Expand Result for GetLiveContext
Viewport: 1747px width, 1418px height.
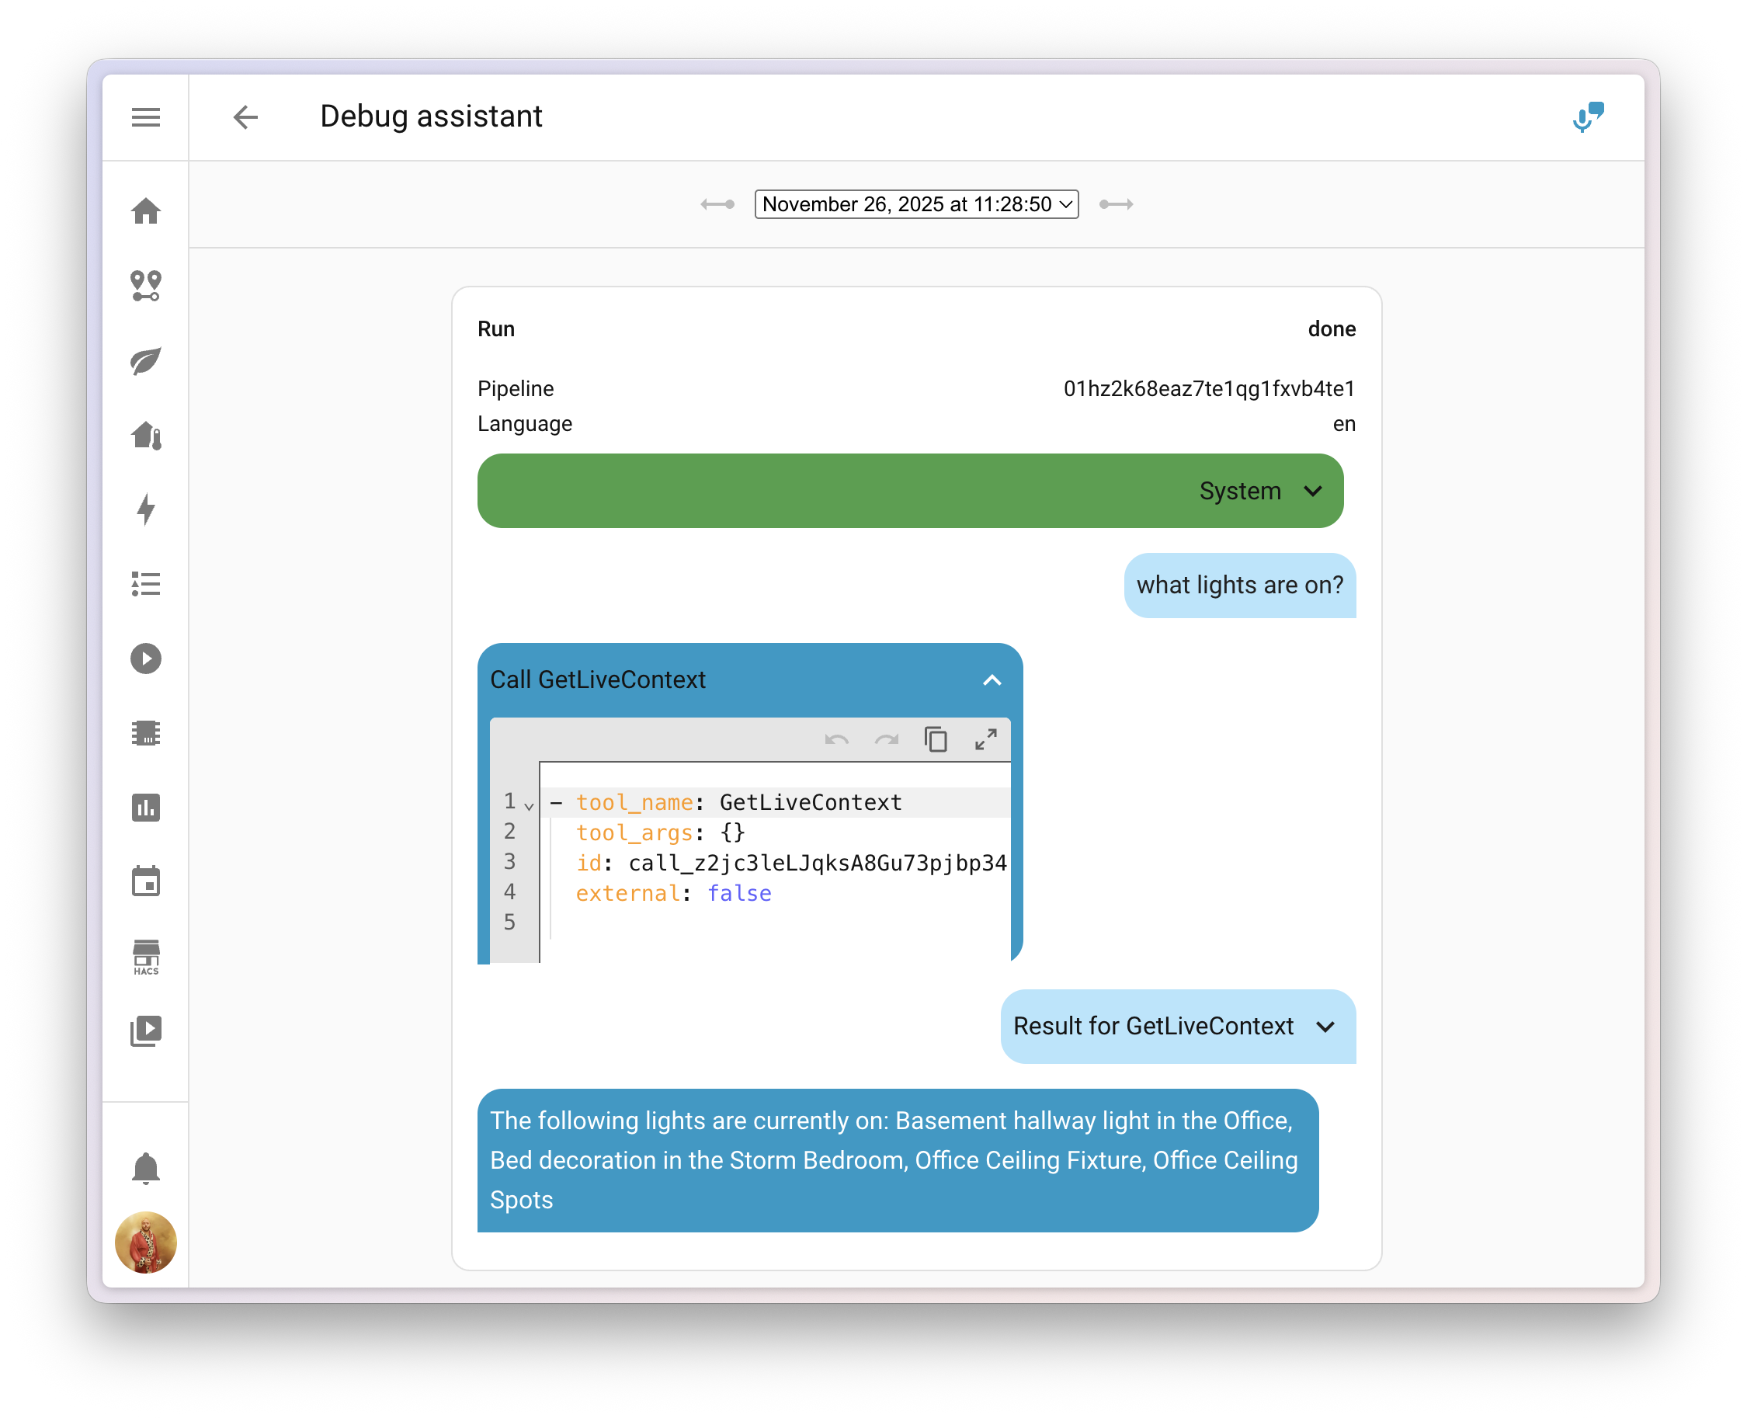(1325, 1027)
